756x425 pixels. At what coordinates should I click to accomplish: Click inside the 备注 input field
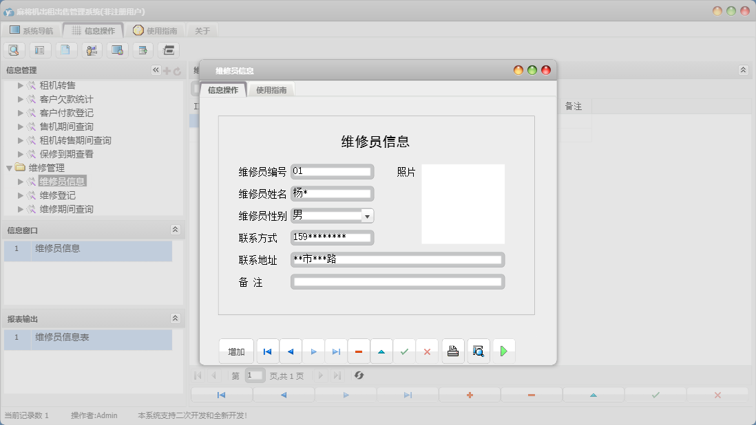click(x=398, y=281)
